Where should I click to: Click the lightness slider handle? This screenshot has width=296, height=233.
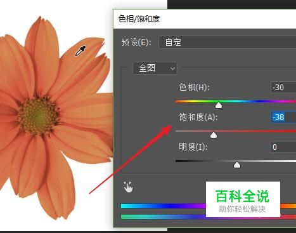237,164
